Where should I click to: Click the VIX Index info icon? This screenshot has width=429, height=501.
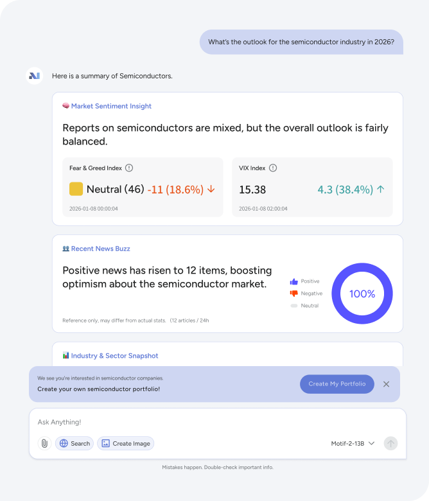pos(273,168)
